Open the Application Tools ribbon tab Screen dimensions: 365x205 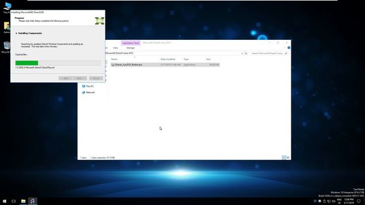pos(131,43)
